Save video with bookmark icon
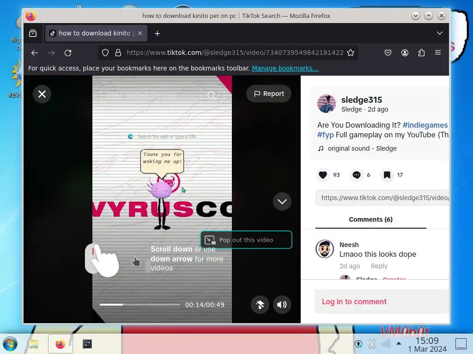 [x=387, y=175]
